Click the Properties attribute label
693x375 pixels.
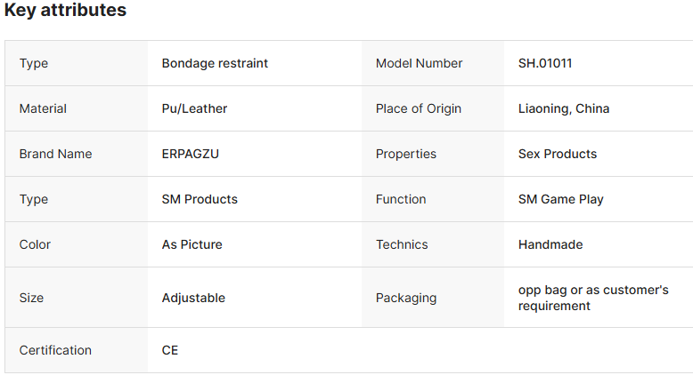tap(406, 154)
